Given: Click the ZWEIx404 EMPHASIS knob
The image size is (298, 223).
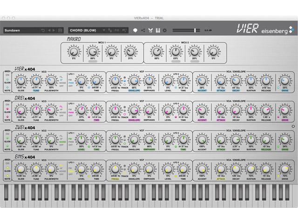Looking at the screenshot, I should [149, 140].
